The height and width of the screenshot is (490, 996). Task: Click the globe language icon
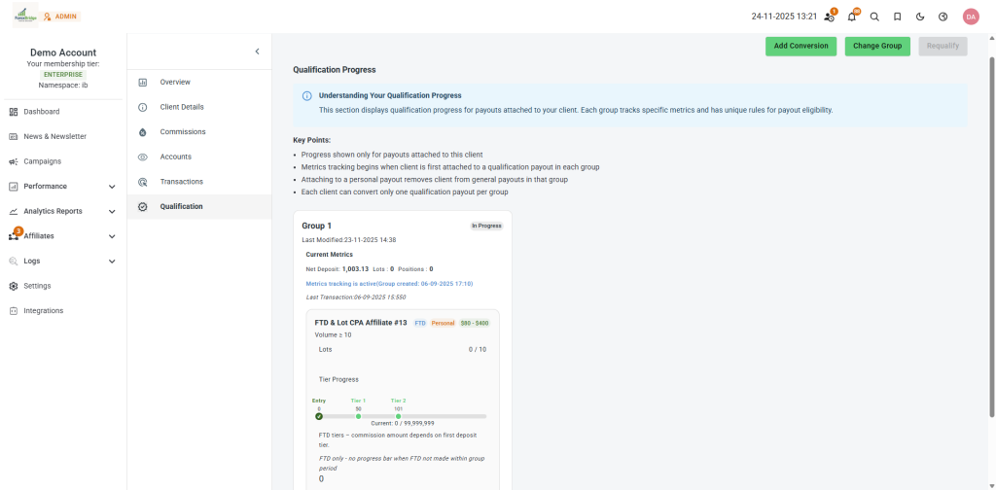(943, 17)
